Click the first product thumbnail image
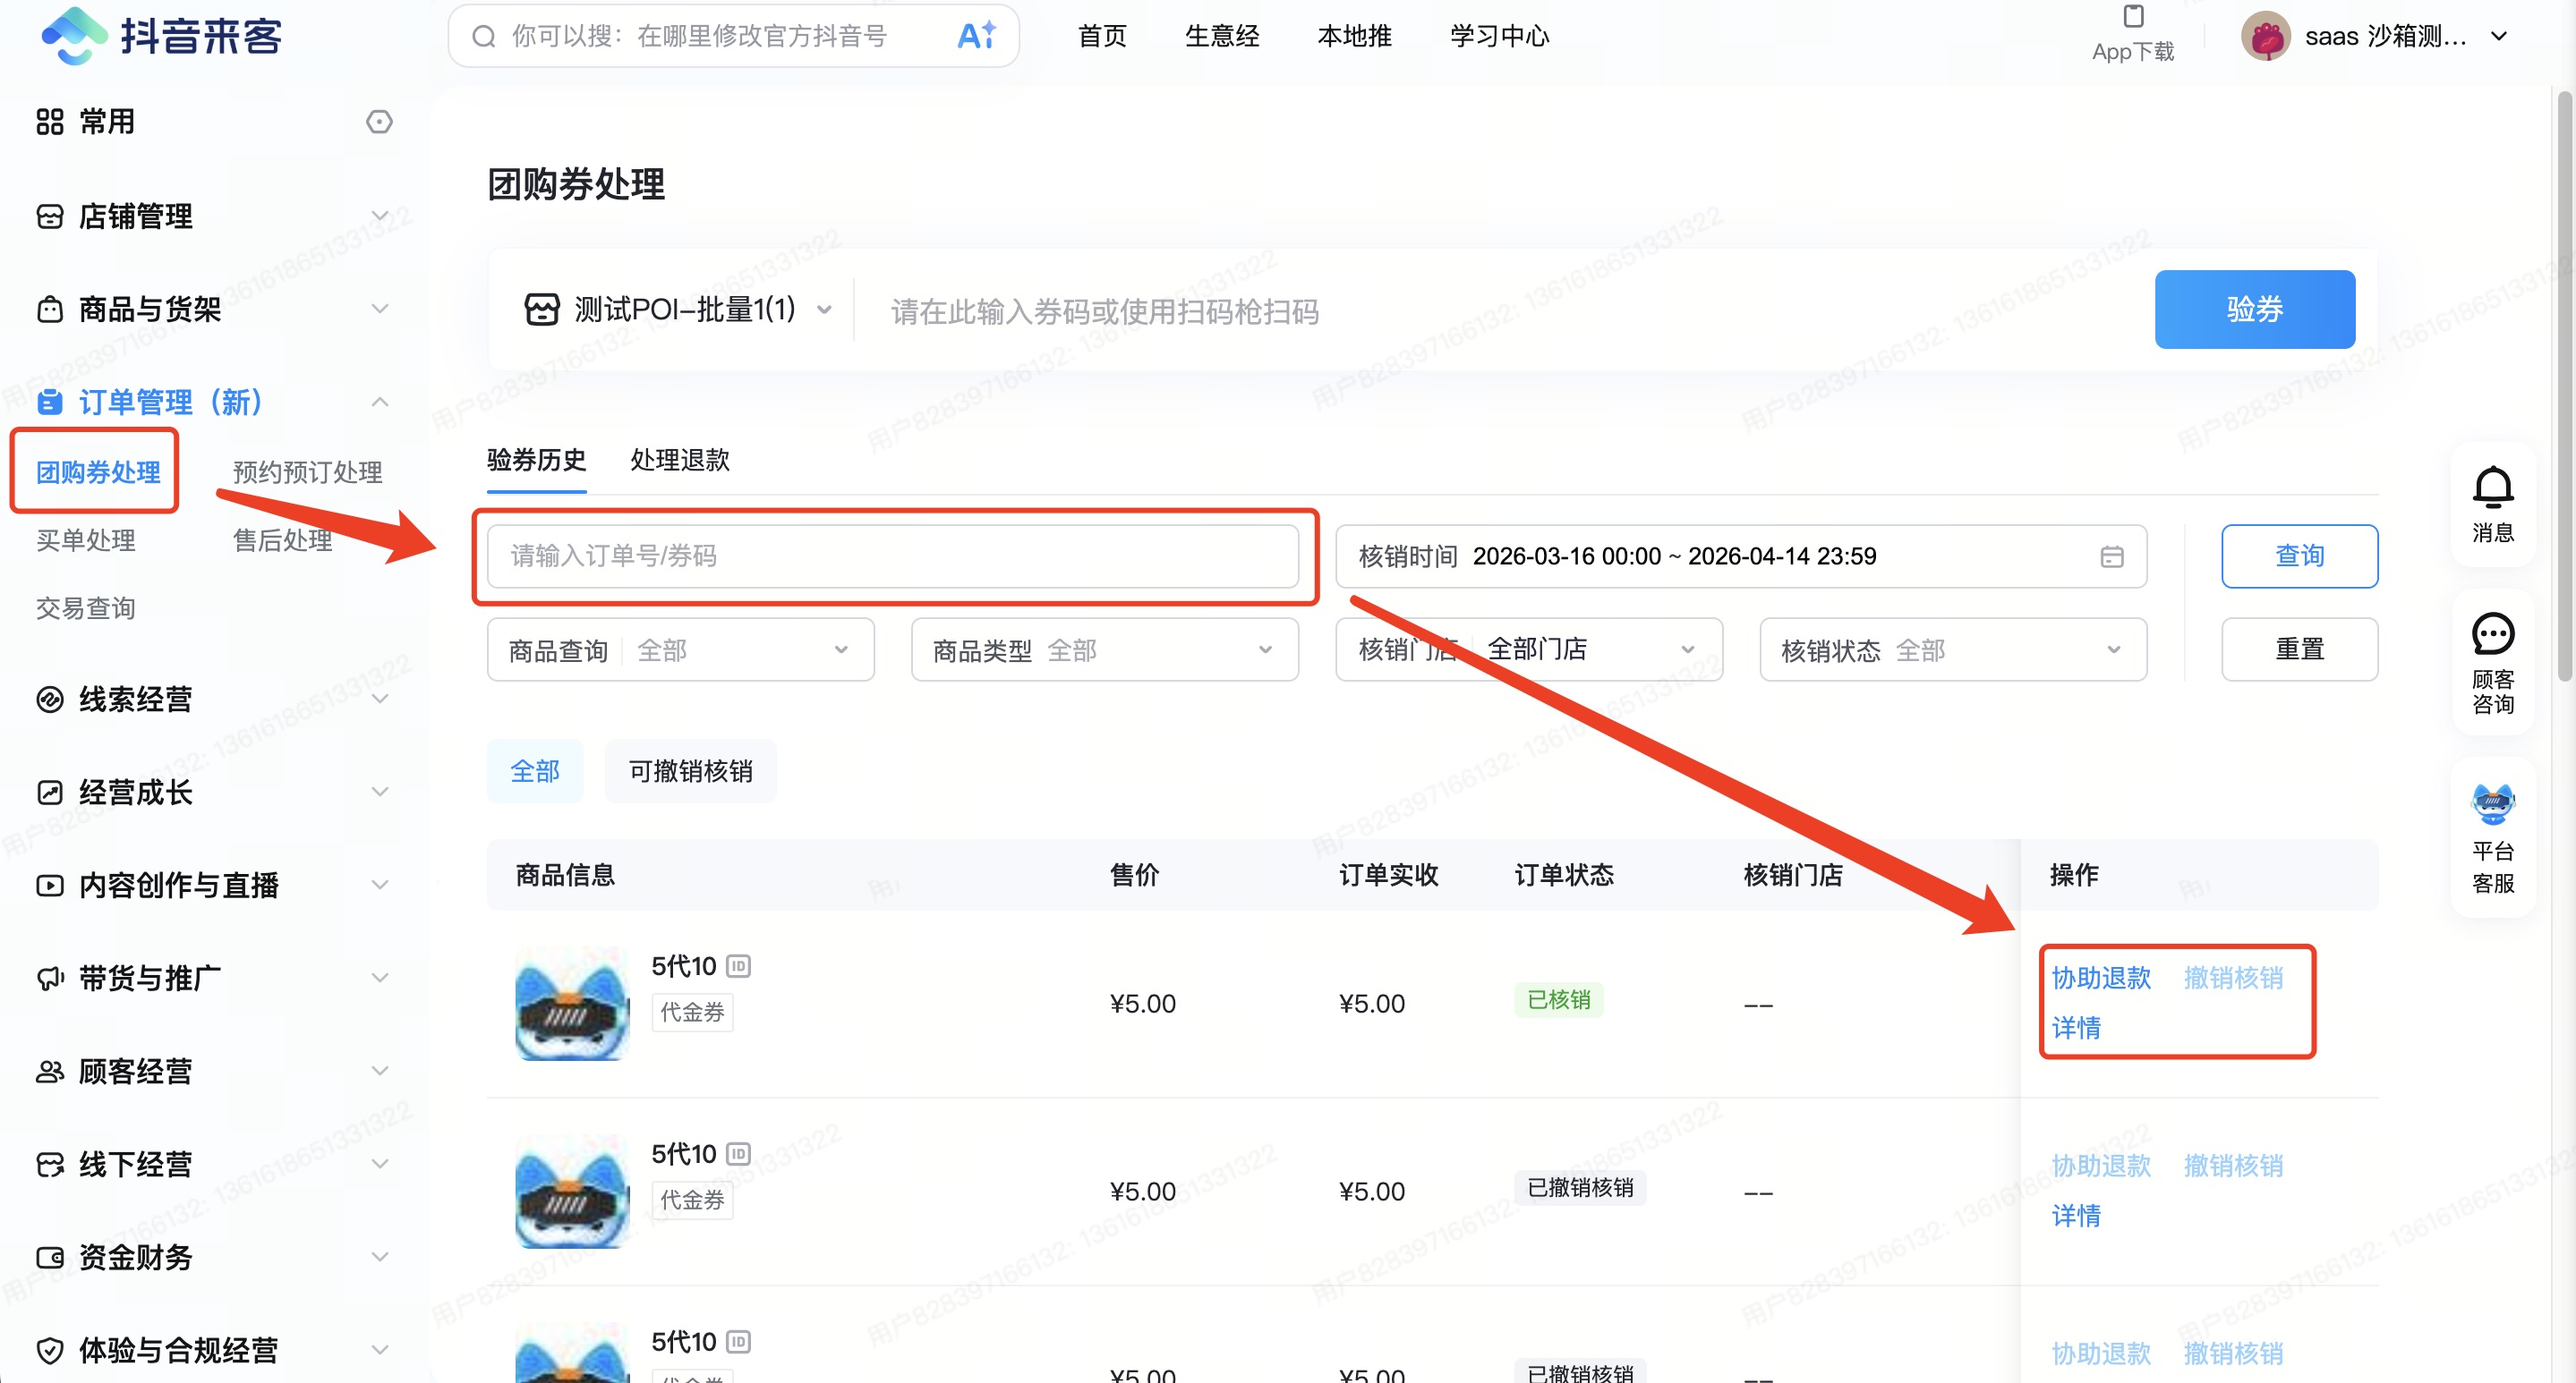Screen dimensions: 2576x1383 (572, 1004)
